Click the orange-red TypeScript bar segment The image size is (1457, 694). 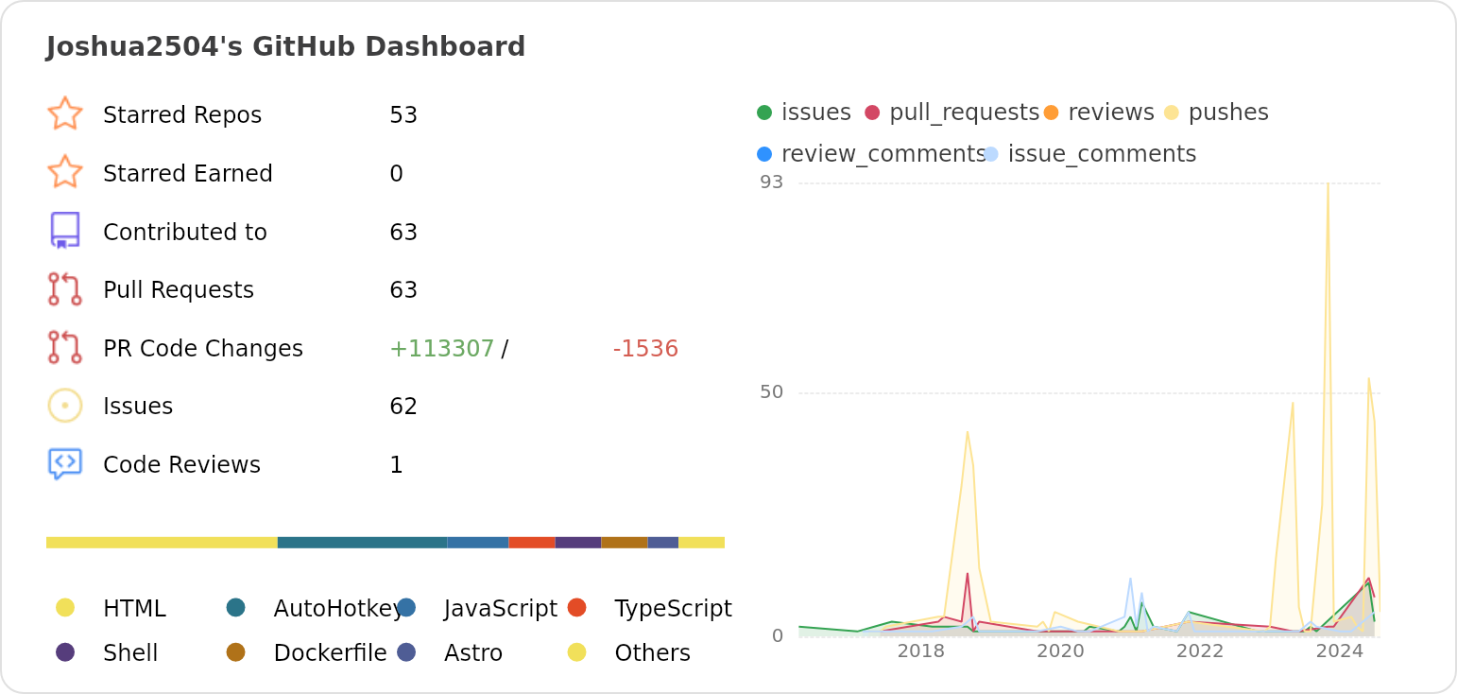[532, 543]
